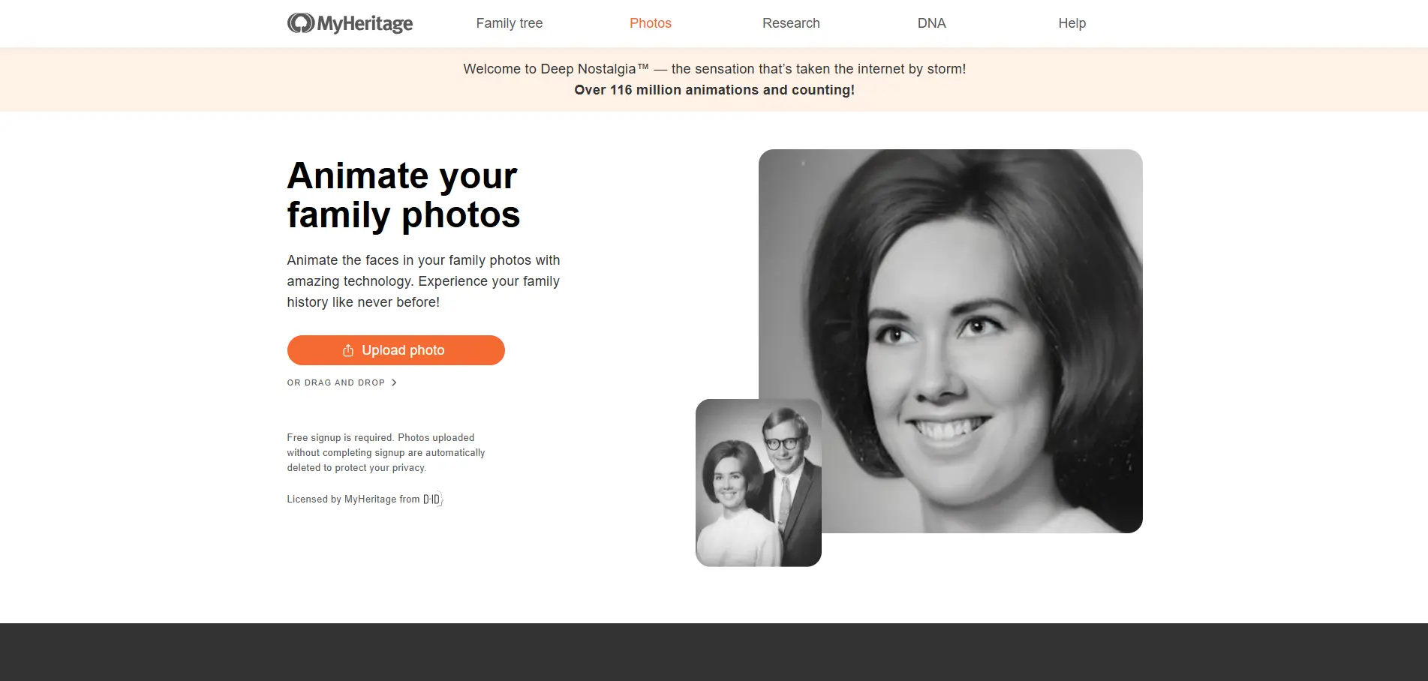Viewport: 1428px width, 681px height.
Task: Open the Research menu
Action: coord(790,23)
